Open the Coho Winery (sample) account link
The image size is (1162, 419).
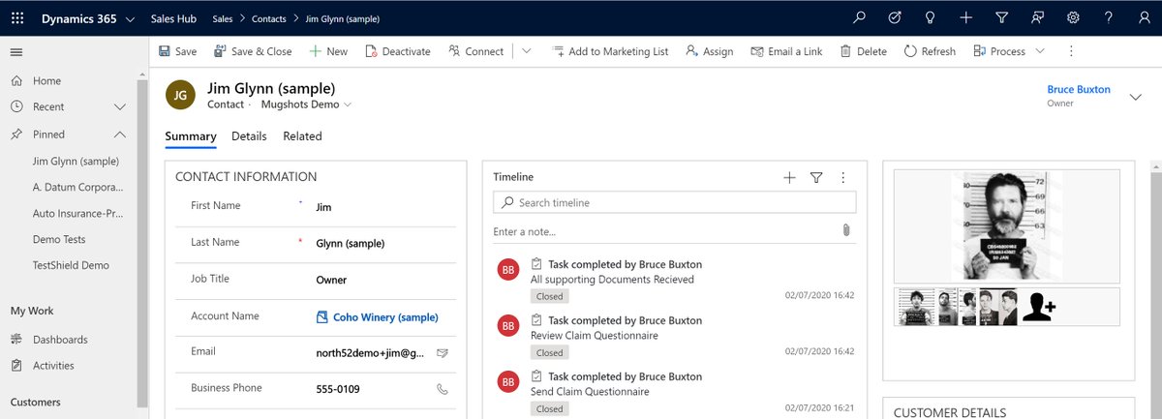click(x=385, y=317)
